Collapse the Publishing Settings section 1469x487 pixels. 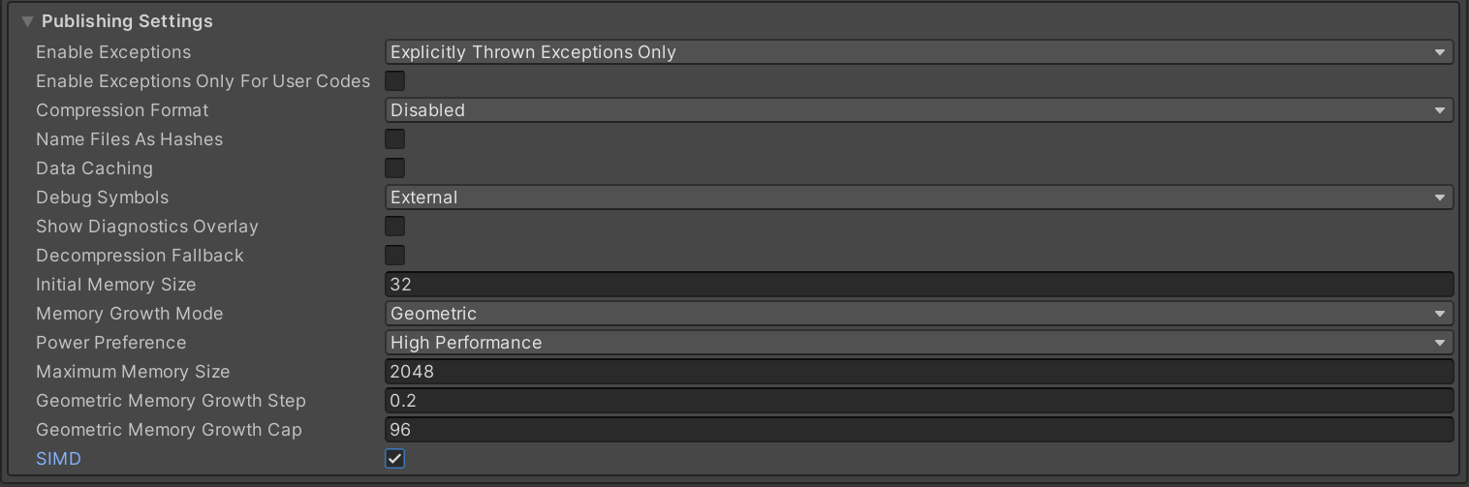(27, 21)
